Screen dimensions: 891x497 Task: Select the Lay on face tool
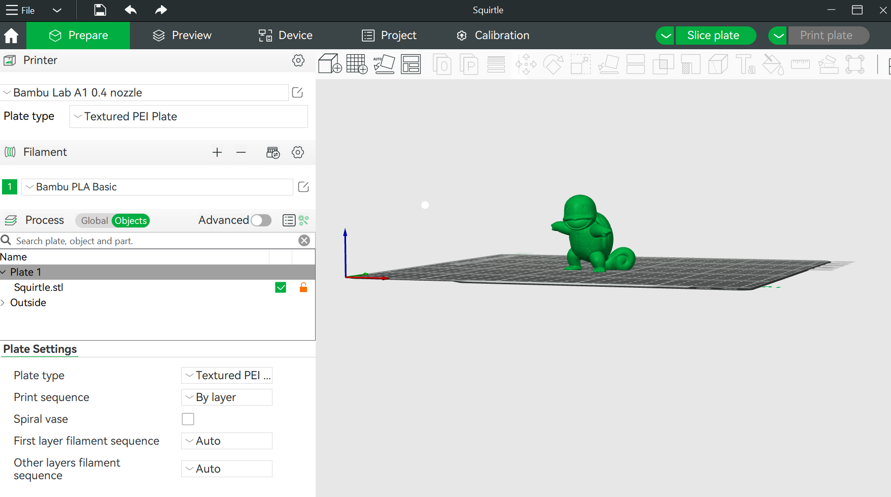tap(608, 64)
